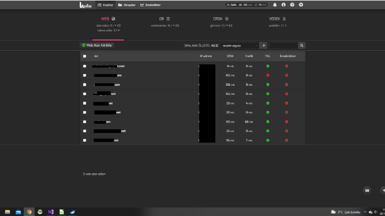This screenshot has width=385, height=216.
Task: Click the Hestia logo
Action: click(x=85, y=5)
